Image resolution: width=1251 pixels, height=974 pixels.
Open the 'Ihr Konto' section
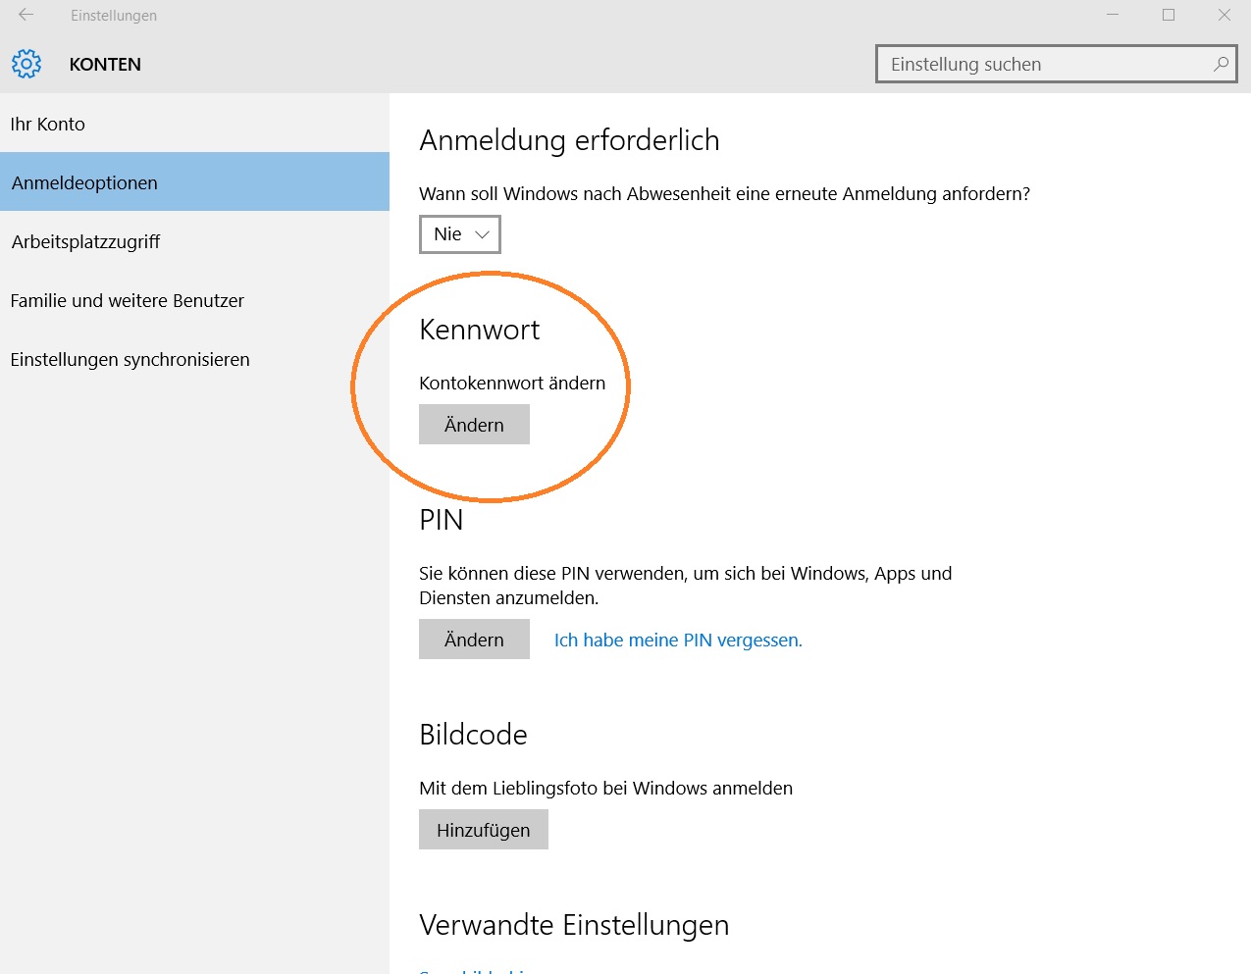click(x=194, y=124)
